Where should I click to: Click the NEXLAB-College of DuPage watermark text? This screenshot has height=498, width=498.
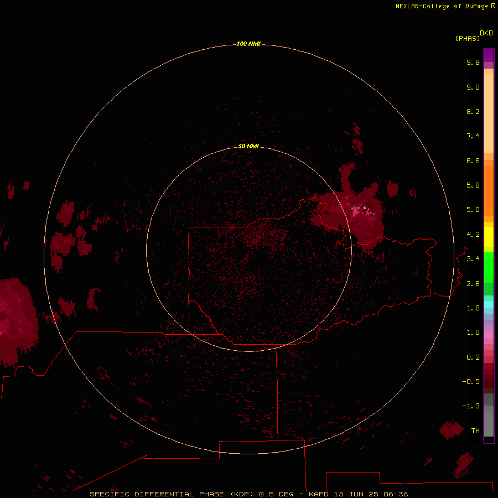tap(442, 6)
